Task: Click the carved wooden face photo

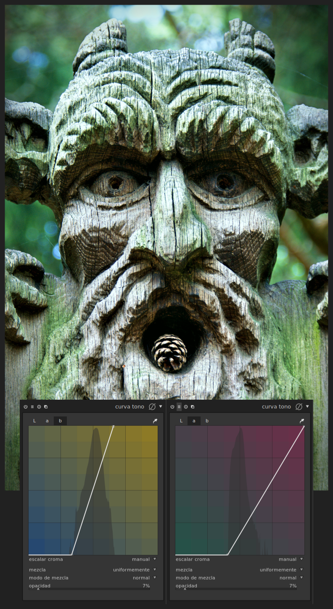Action: (166, 202)
